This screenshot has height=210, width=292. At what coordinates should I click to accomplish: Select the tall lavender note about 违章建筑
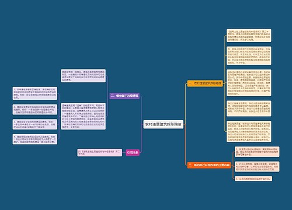84,116
